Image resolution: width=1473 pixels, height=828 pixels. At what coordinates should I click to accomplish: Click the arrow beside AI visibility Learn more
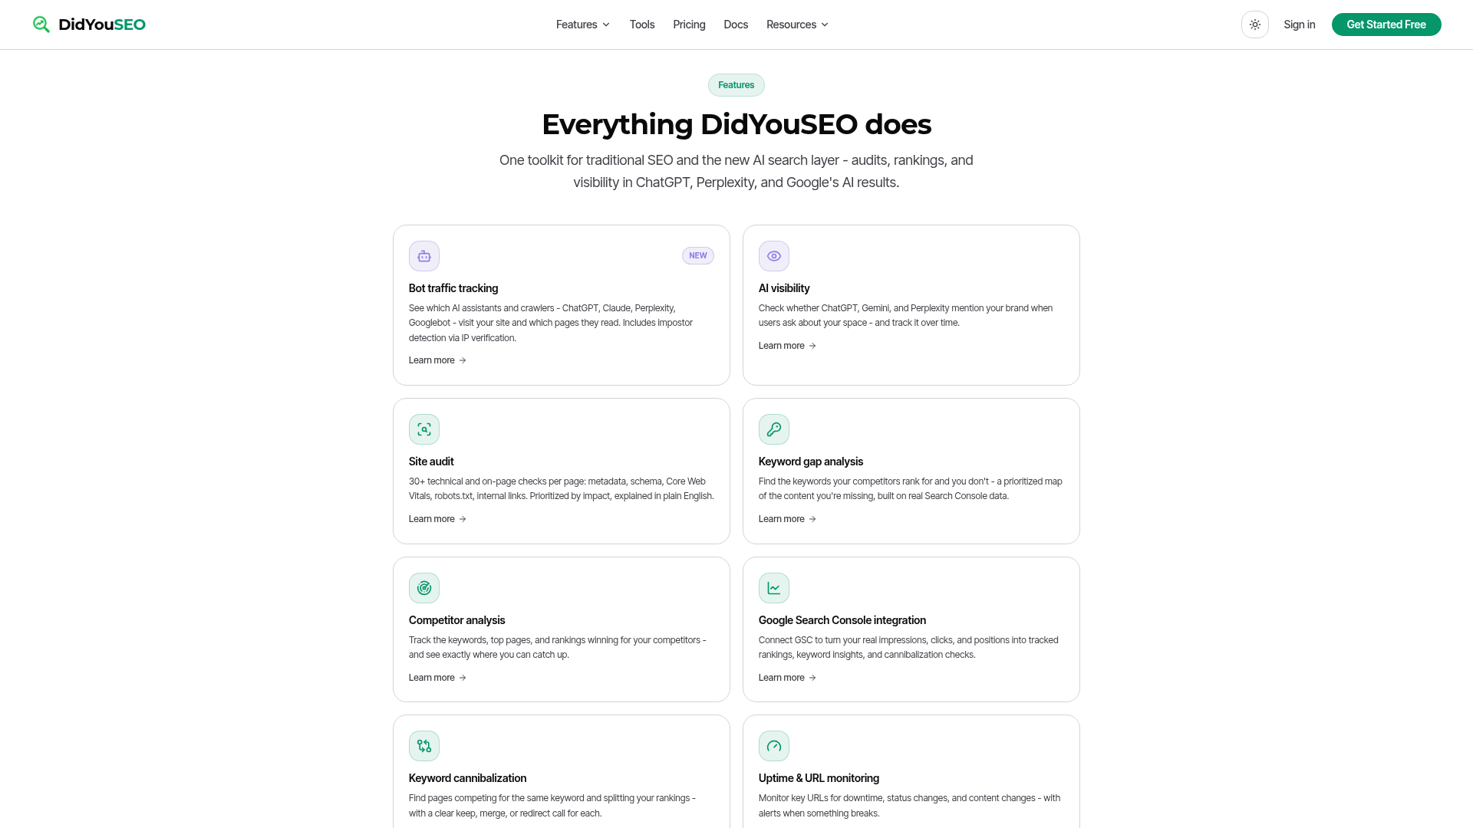point(812,346)
